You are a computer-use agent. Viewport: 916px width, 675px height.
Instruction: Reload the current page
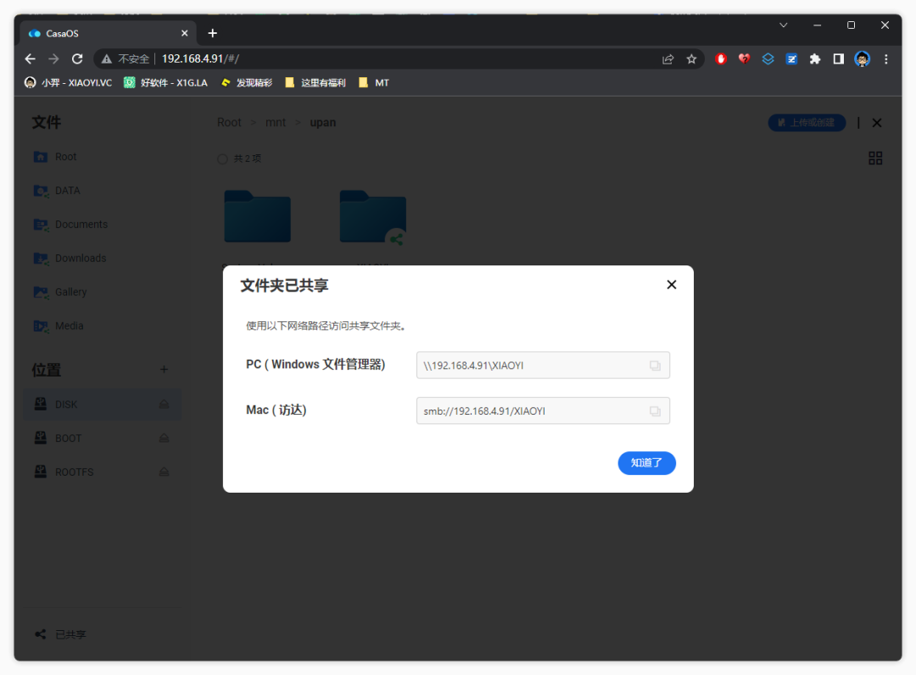[x=77, y=59]
